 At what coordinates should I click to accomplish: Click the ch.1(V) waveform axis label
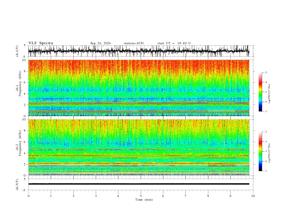[17, 51]
